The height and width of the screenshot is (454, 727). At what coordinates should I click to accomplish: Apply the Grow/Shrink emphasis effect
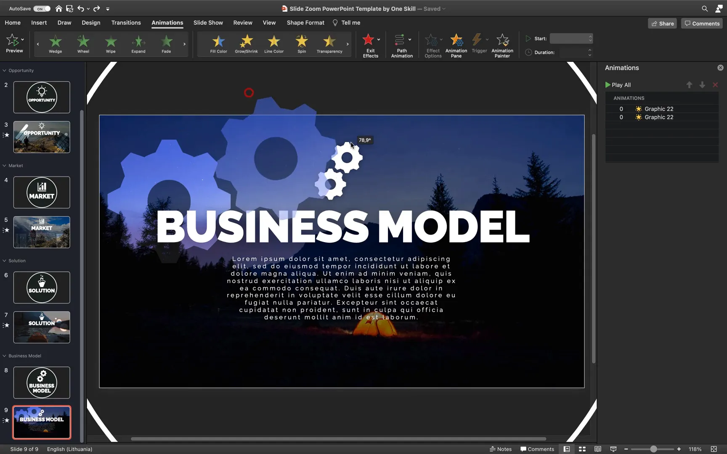[x=247, y=44]
